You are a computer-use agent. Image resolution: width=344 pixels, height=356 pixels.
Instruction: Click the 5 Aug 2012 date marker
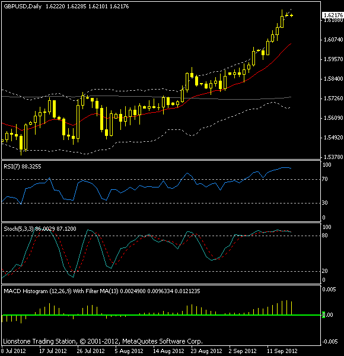click(129, 351)
